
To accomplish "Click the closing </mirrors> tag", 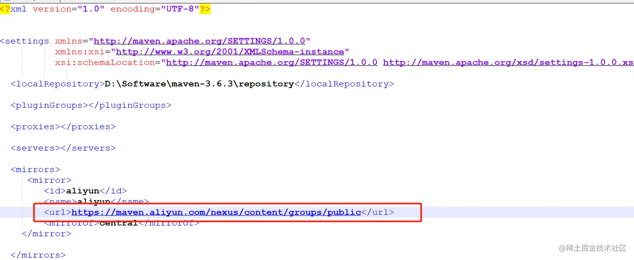I will (38, 255).
